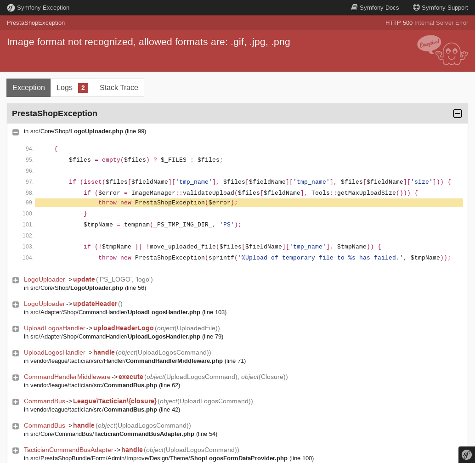
Task: Click the Symfony logo icon in header
Action: click(x=11, y=7)
